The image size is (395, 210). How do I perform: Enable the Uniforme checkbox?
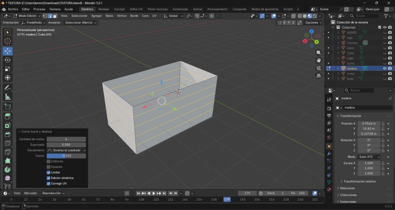49,161
